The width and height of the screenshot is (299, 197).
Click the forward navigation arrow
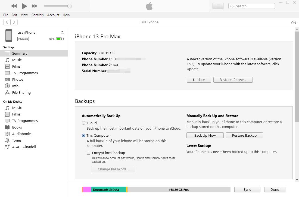point(14,22)
